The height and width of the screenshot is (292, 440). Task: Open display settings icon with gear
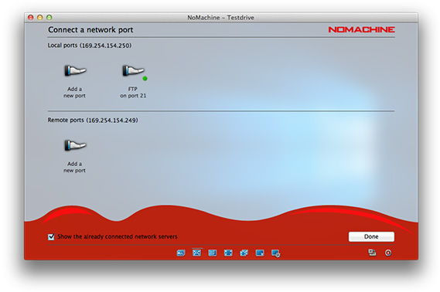(x=275, y=253)
